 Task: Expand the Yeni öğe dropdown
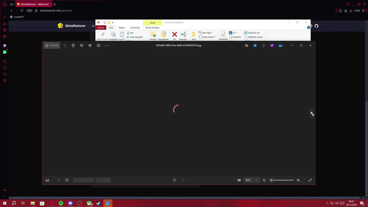(206, 33)
